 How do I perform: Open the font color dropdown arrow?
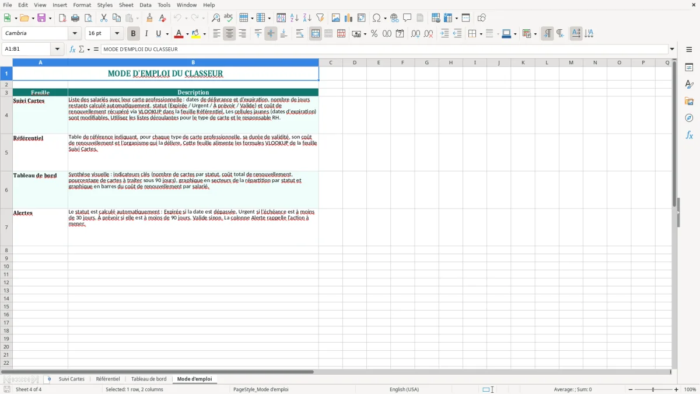187,34
